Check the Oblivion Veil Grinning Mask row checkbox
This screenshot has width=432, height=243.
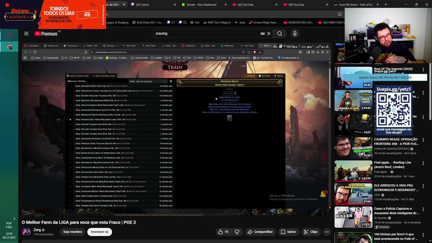coord(70,100)
